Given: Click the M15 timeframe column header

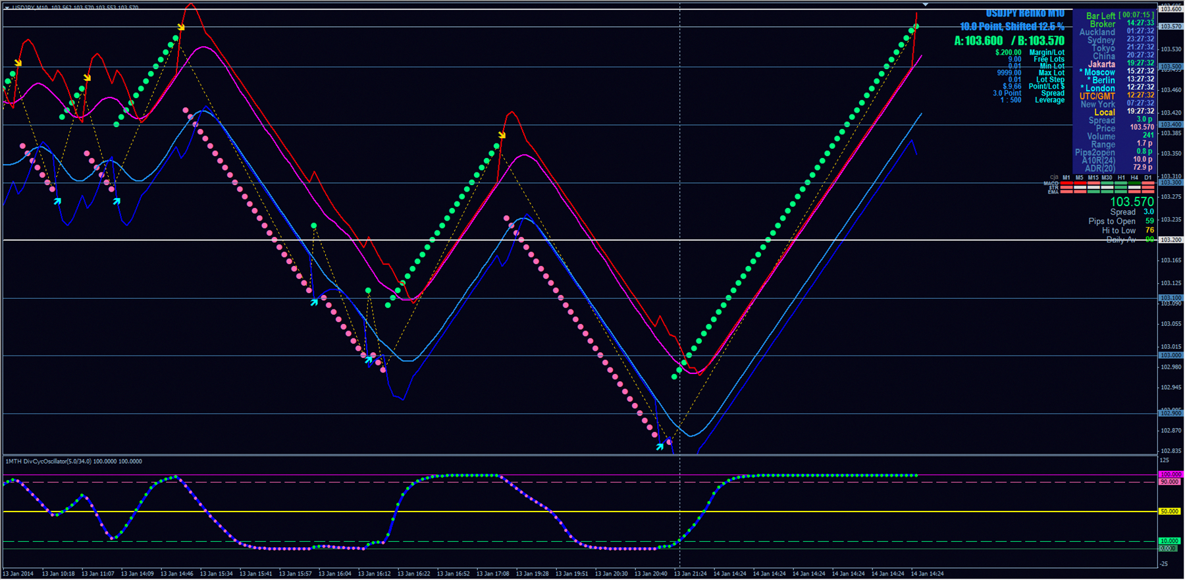Looking at the screenshot, I should (1093, 177).
